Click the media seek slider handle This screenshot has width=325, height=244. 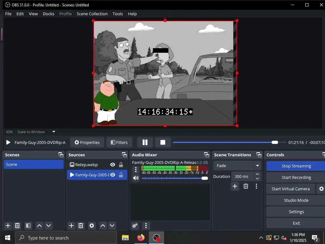pyautogui.click(x=275, y=142)
